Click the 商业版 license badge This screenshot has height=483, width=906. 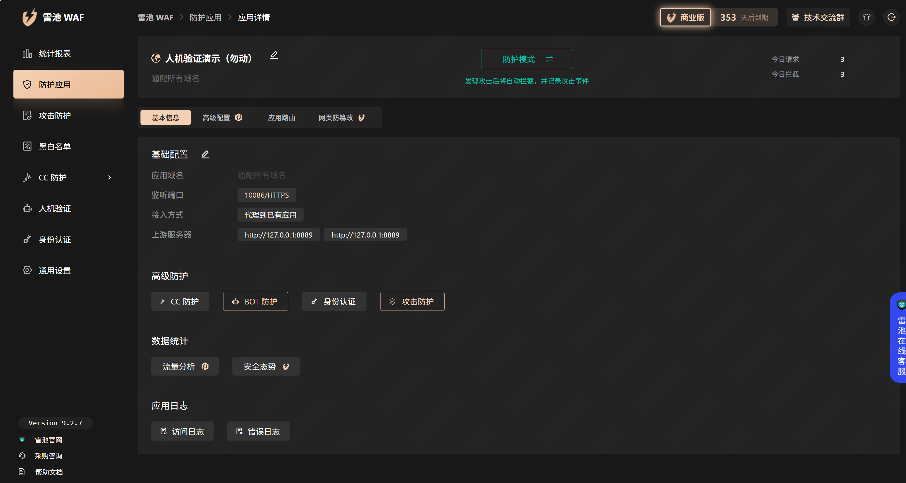[685, 17]
